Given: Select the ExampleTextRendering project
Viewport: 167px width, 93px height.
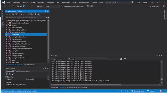Looking at the screenshot, I should point(20,58).
